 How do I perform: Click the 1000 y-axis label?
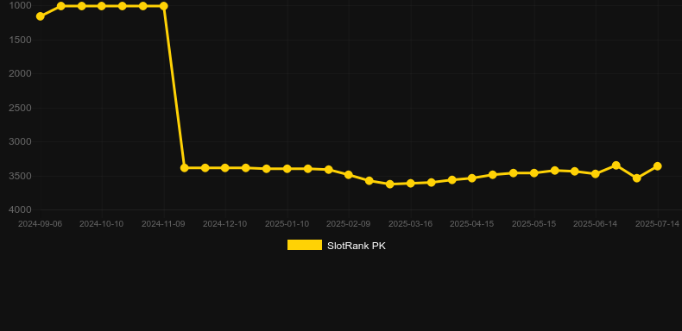coord(20,6)
